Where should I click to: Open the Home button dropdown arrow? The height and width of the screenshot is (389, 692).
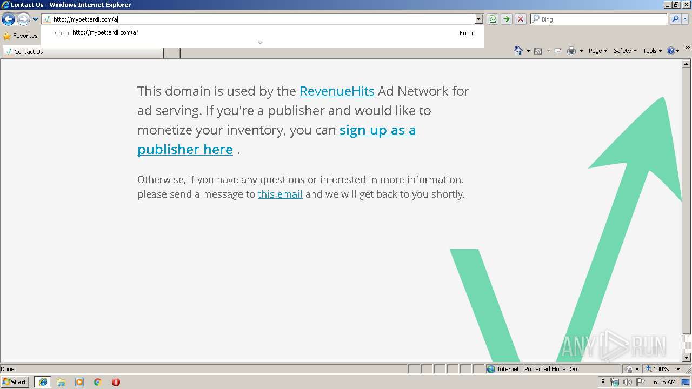tap(528, 51)
